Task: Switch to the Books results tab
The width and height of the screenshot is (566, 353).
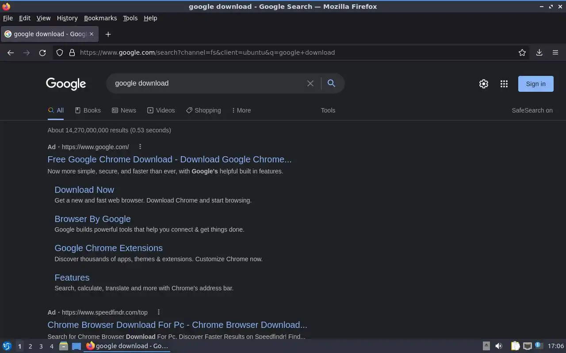Action: coord(88,110)
